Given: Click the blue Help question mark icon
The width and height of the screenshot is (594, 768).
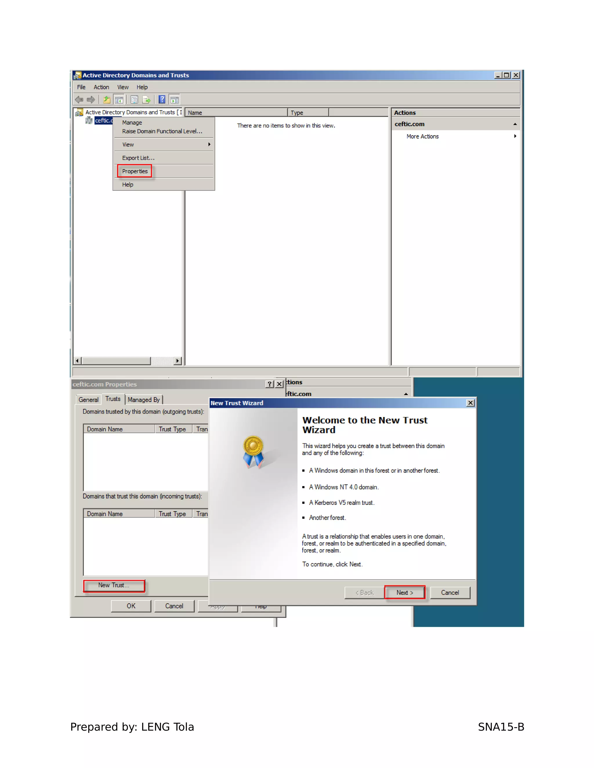Looking at the screenshot, I should click(x=162, y=100).
